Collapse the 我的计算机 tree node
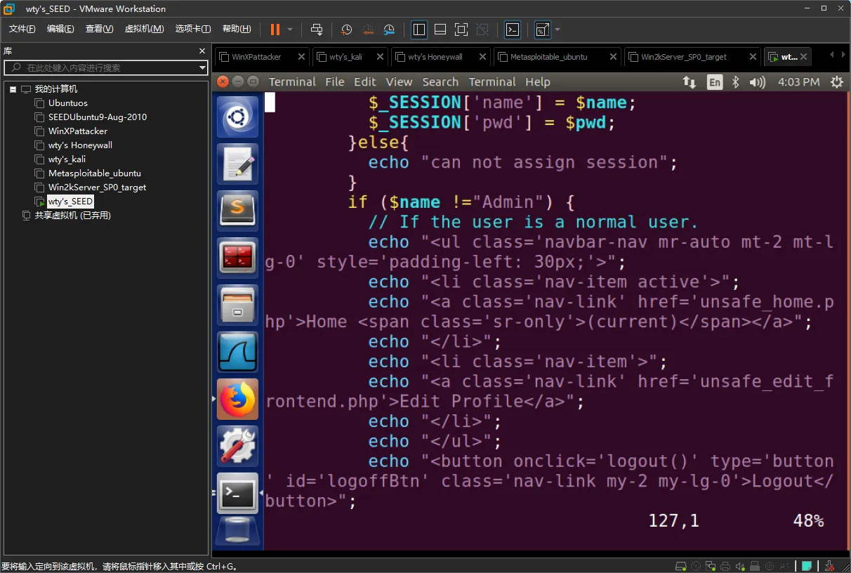The width and height of the screenshot is (851, 573). pos(13,89)
